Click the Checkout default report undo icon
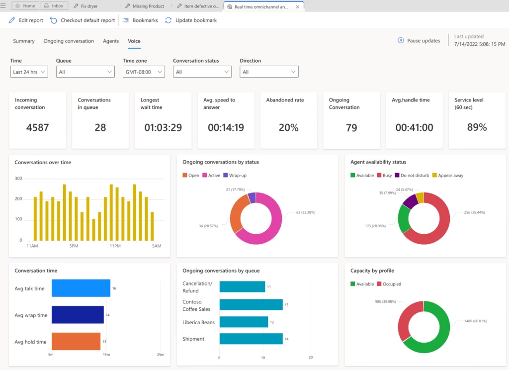Screen dimensions: 509x370 (53, 20)
